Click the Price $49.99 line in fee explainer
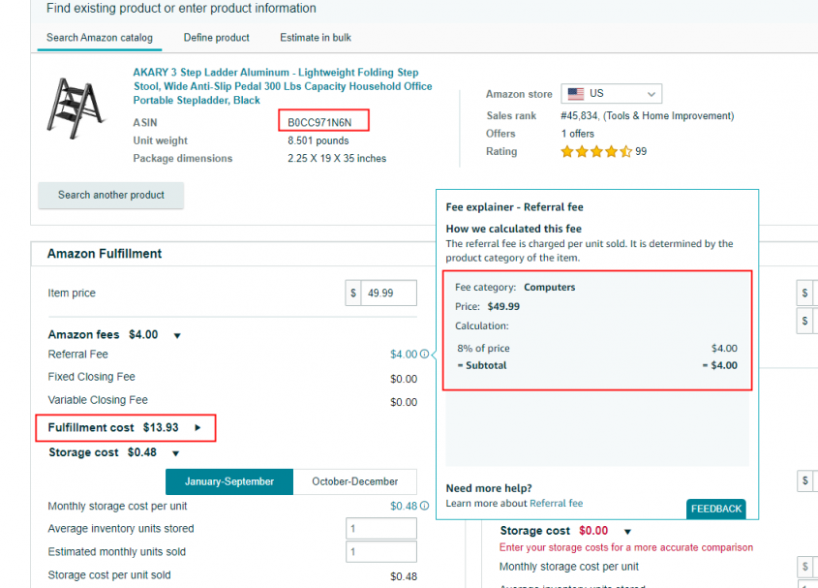The image size is (818, 588). [487, 306]
